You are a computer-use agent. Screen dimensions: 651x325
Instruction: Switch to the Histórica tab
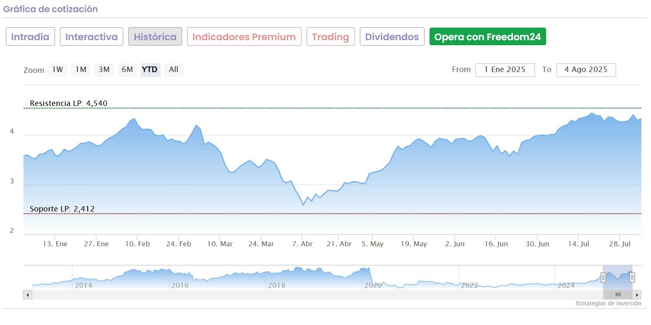click(x=155, y=37)
